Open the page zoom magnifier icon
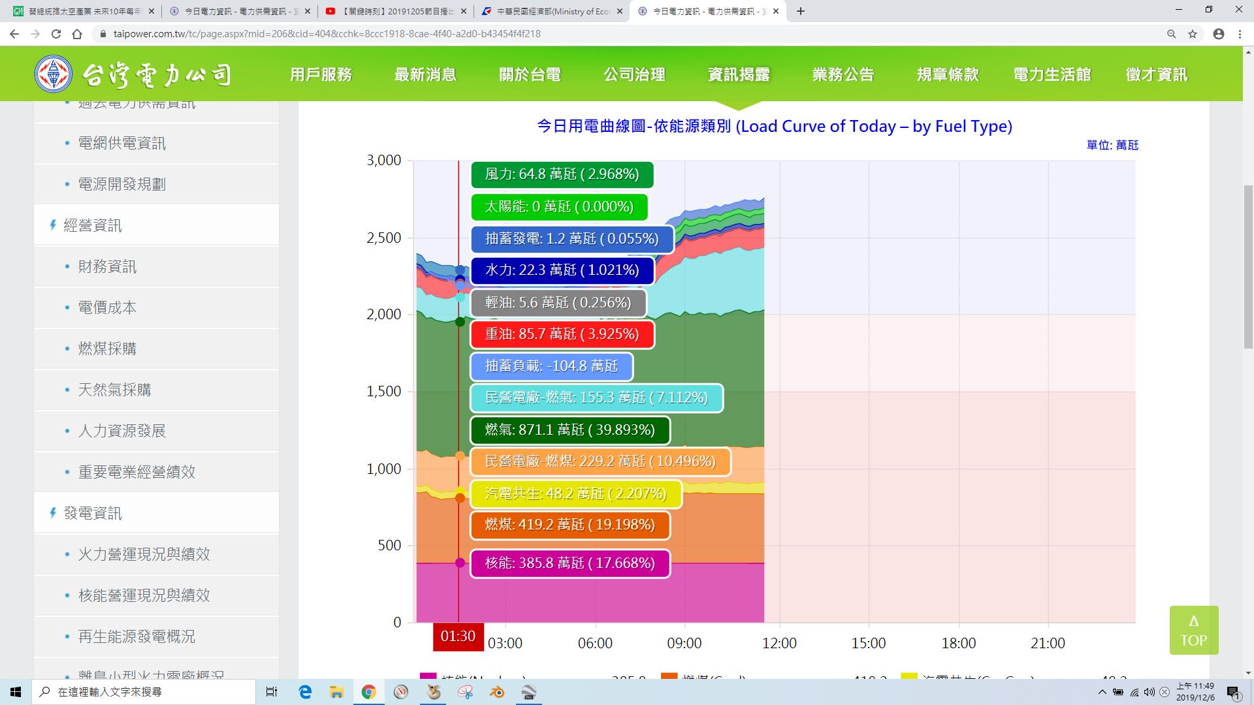 1172,34
